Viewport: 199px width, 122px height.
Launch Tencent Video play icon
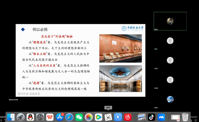[x=99, y=117]
